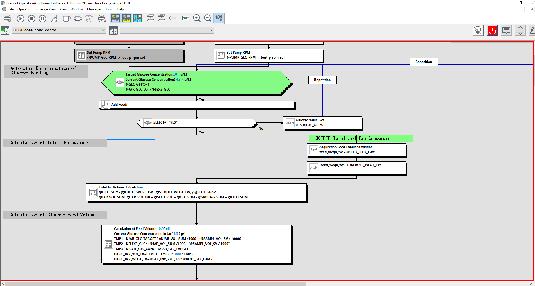Click the scroll left arrow at the bottom
535x286 pixels.
(x=3, y=284)
